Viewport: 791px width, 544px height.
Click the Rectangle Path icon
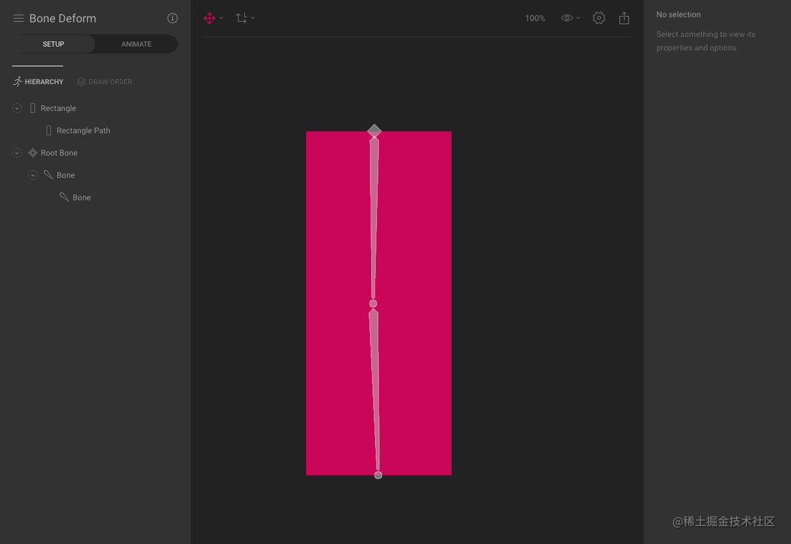tap(49, 131)
